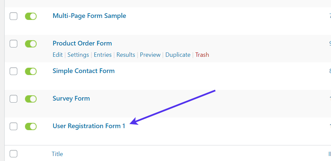The image size is (331, 161).
Task: Select the Product Order Form checkbox
Action: 13,44
